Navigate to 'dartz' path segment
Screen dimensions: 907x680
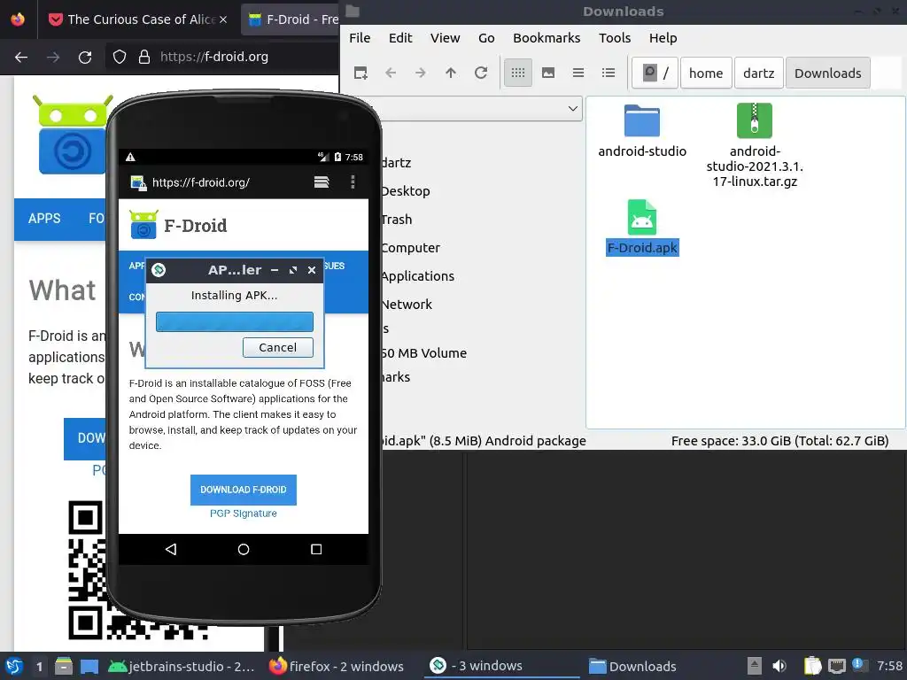click(x=758, y=73)
